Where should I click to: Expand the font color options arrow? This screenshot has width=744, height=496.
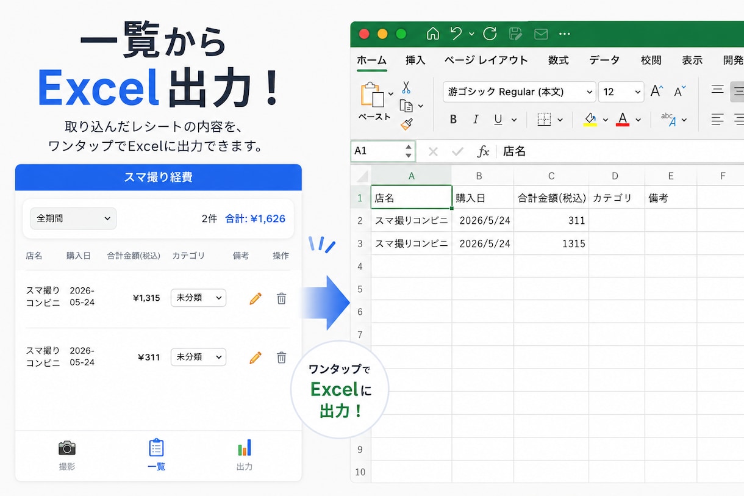point(638,120)
